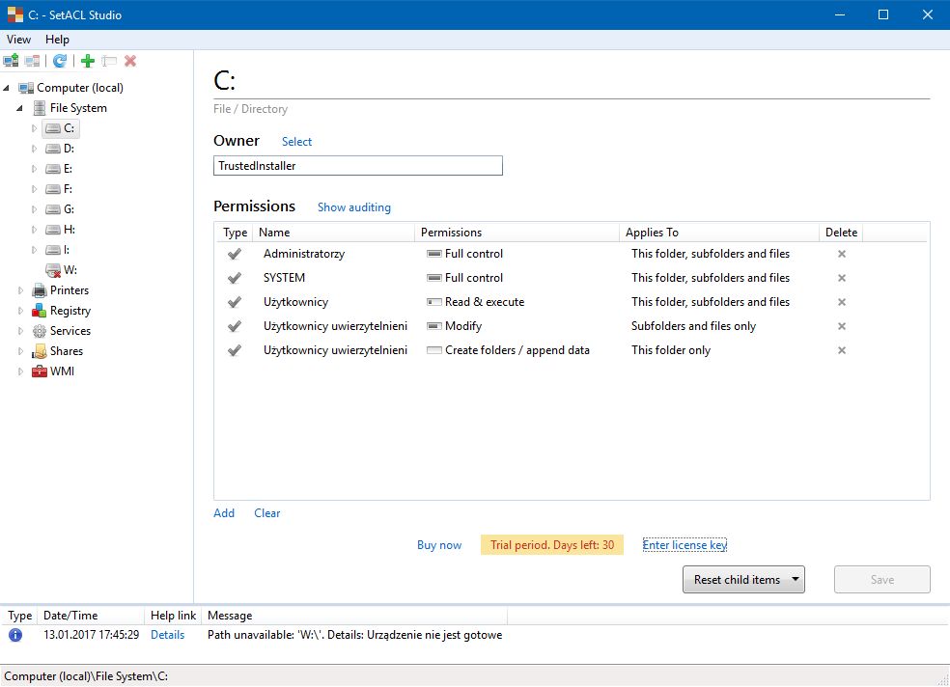Click the Remove computer toolbar icon
Viewport: 950px width, 687px height.
[32, 60]
